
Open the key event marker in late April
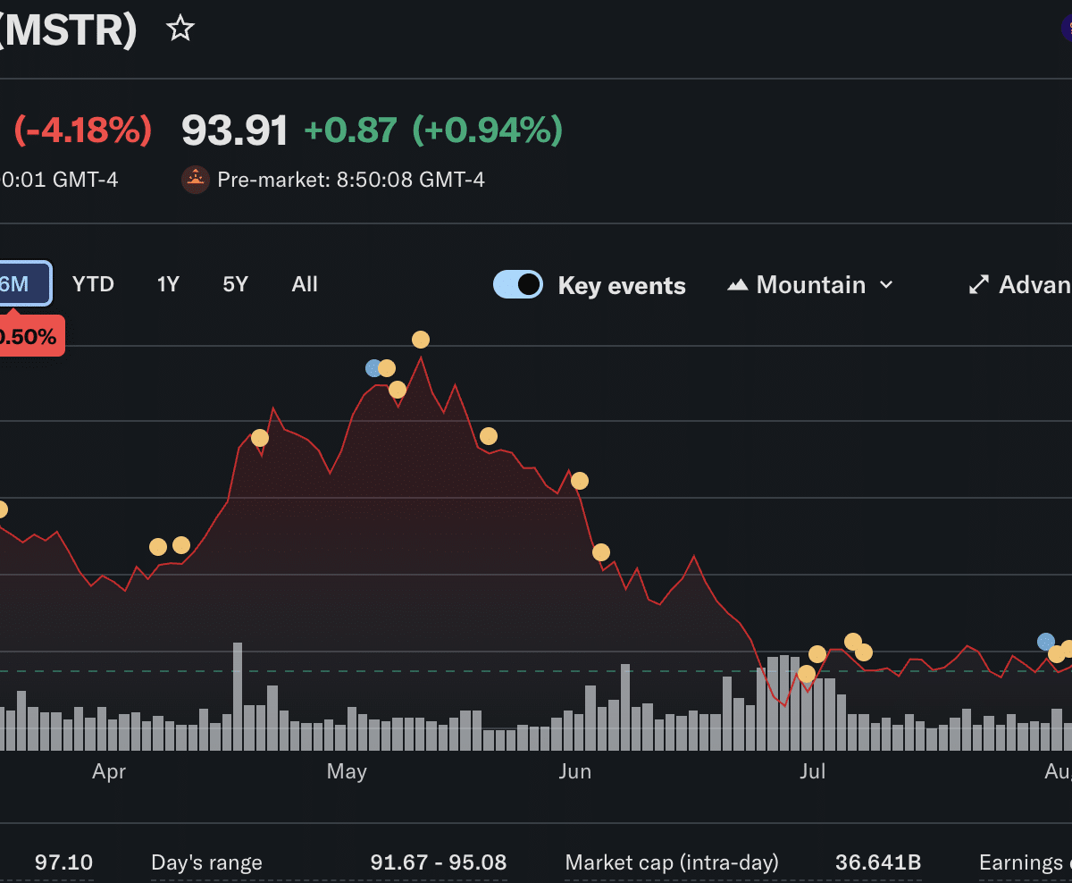pos(260,438)
